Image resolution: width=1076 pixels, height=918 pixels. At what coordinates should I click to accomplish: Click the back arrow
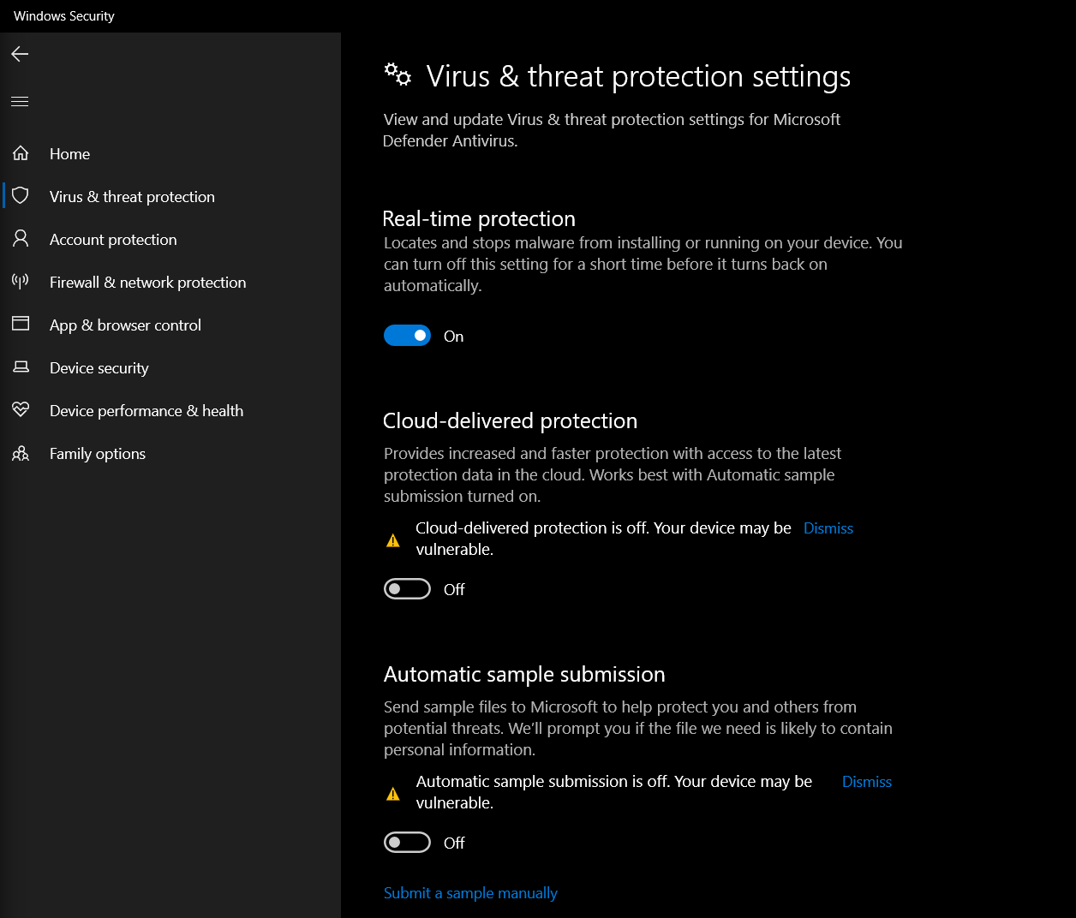tap(19, 53)
